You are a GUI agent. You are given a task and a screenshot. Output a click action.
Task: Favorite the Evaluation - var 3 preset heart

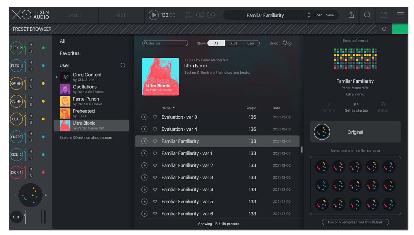tap(155, 117)
